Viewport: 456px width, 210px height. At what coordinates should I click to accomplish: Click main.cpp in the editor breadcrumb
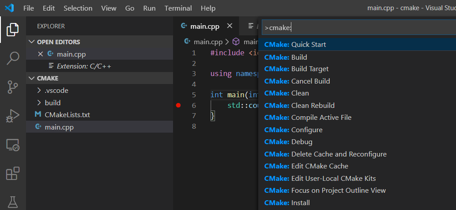coord(208,42)
